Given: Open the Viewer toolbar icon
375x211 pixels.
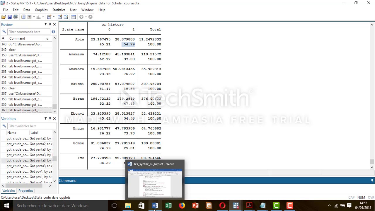Looking at the screenshot, I should 29,17.
